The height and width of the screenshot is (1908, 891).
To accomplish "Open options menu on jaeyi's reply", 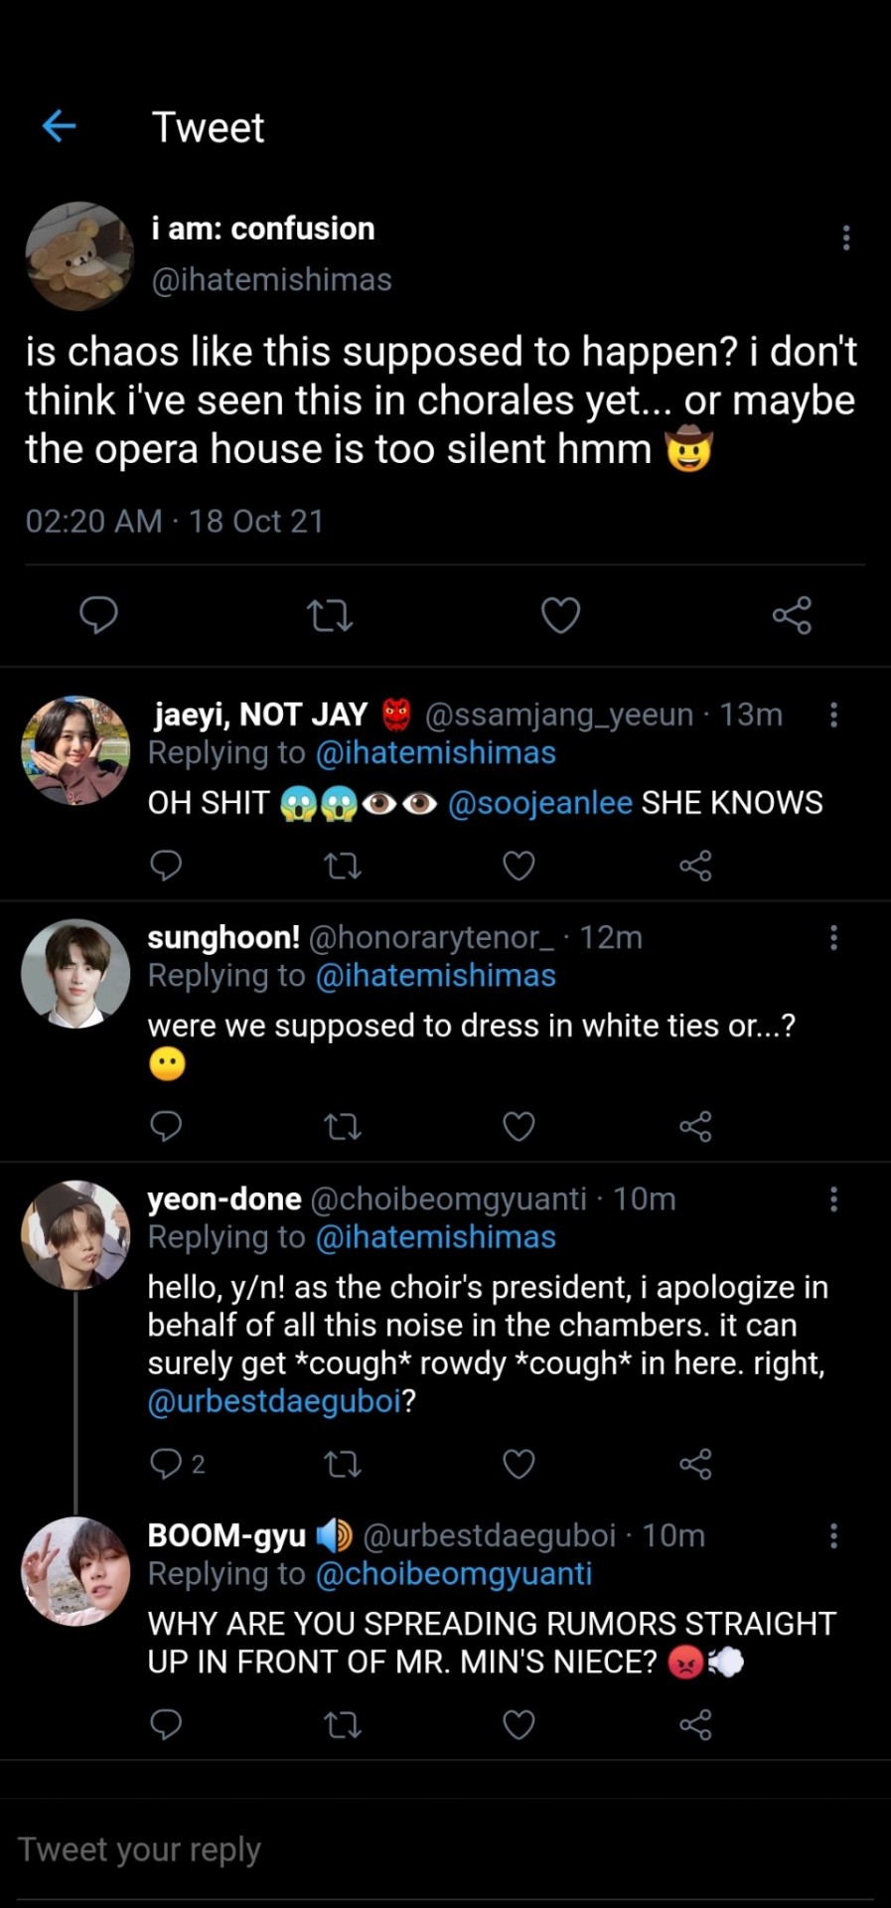I will pyautogui.click(x=833, y=715).
